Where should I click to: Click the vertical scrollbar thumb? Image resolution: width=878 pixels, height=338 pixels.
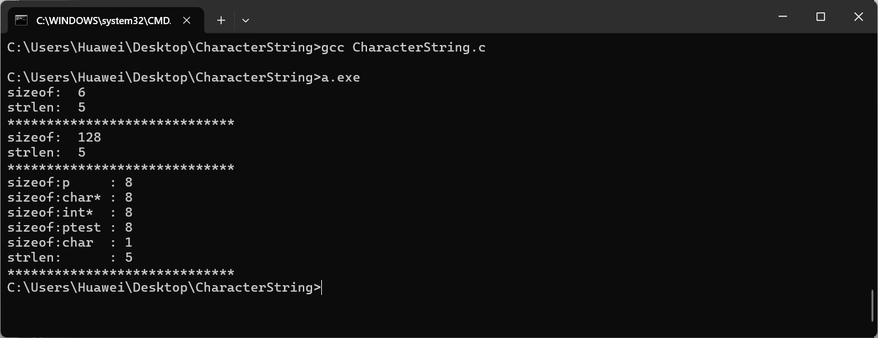pyautogui.click(x=873, y=307)
